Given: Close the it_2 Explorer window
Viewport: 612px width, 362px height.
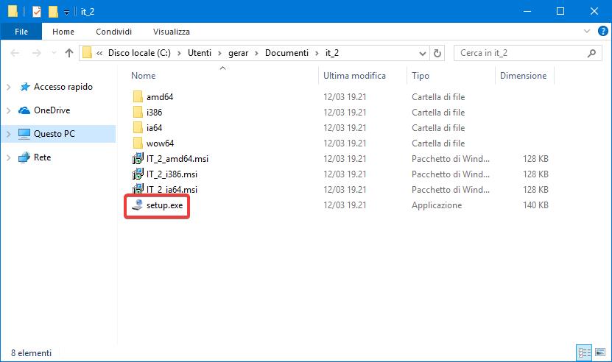Looking at the screenshot, I should click(594, 11).
